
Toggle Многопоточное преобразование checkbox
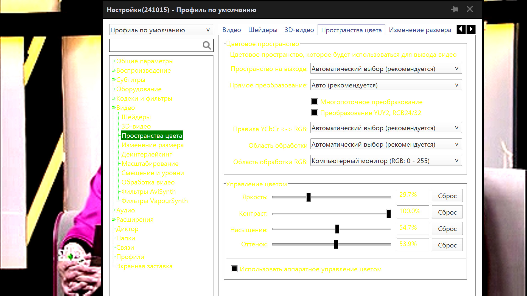click(x=315, y=102)
